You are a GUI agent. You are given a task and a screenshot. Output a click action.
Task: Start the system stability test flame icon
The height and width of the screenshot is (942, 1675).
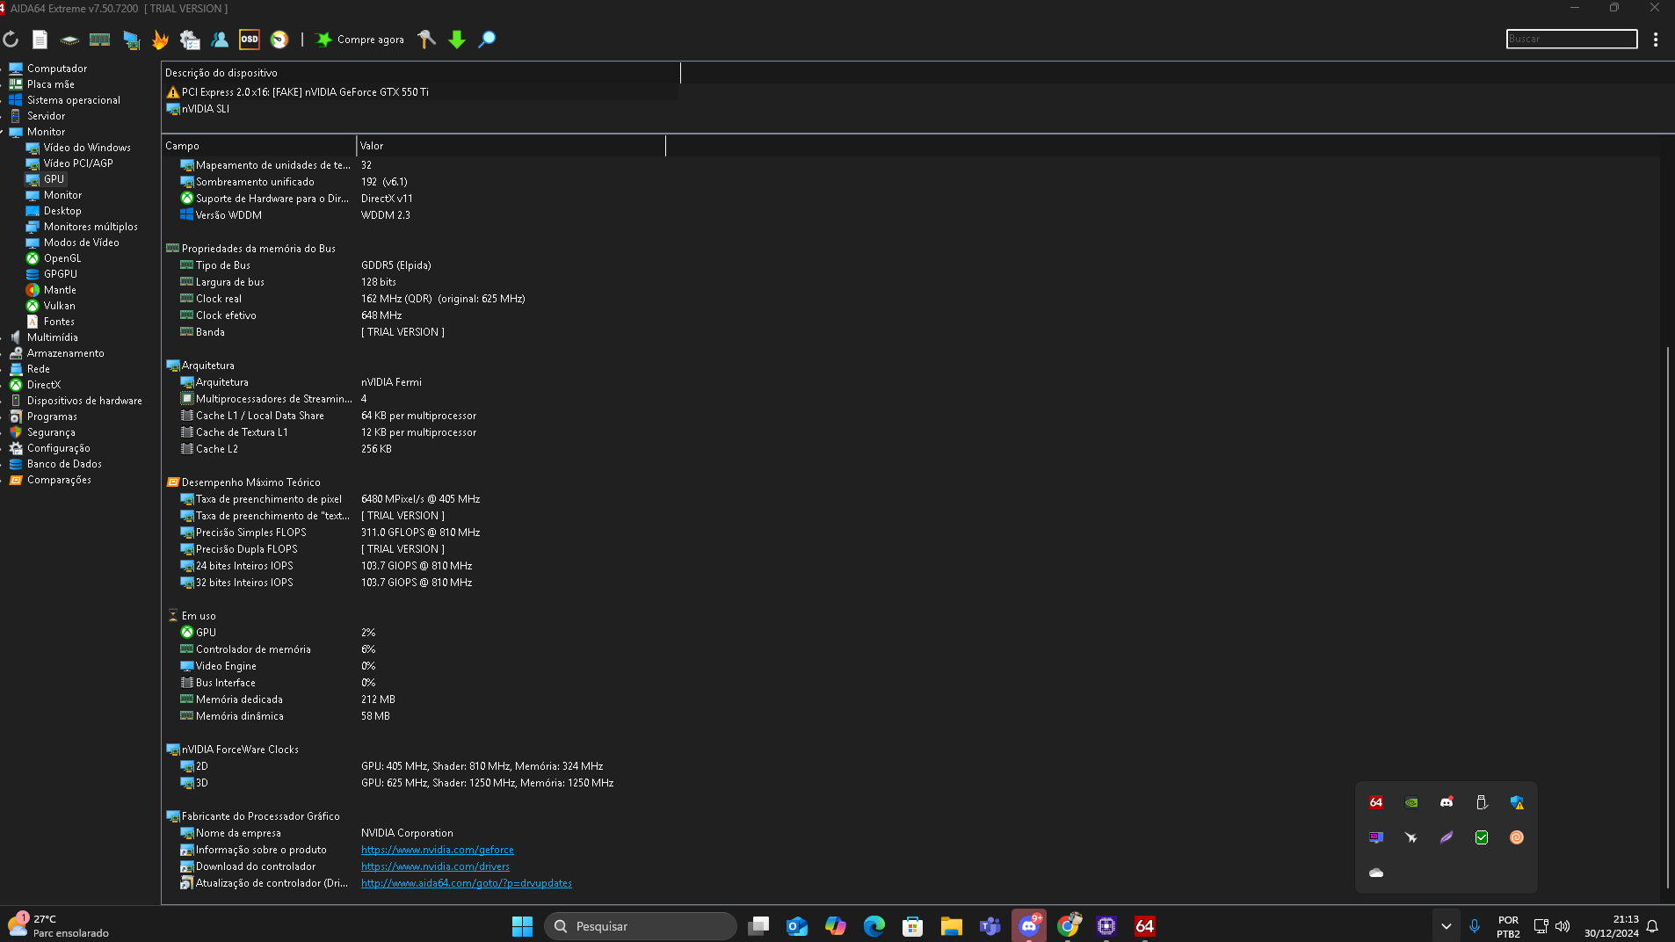point(160,40)
